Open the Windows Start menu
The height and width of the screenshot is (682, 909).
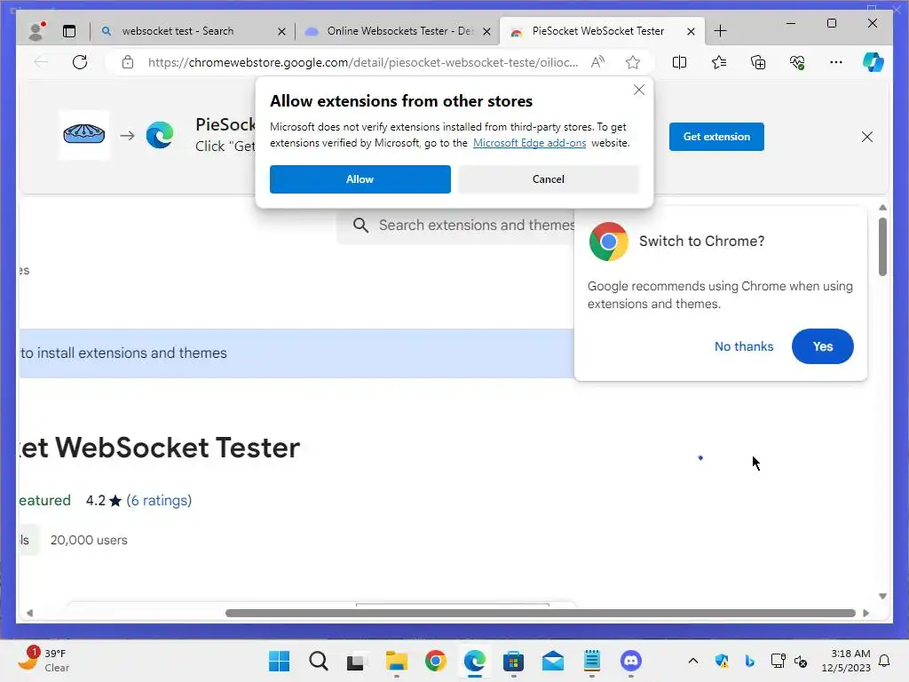click(x=279, y=661)
